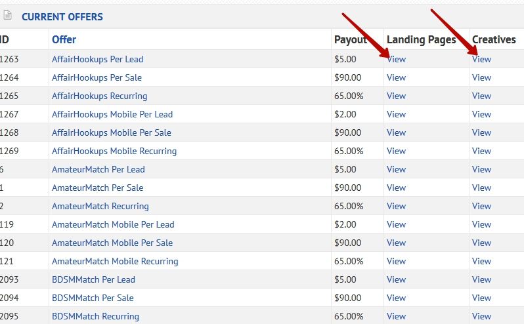Open AffairHookups Recurring offer link

(99, 96)
